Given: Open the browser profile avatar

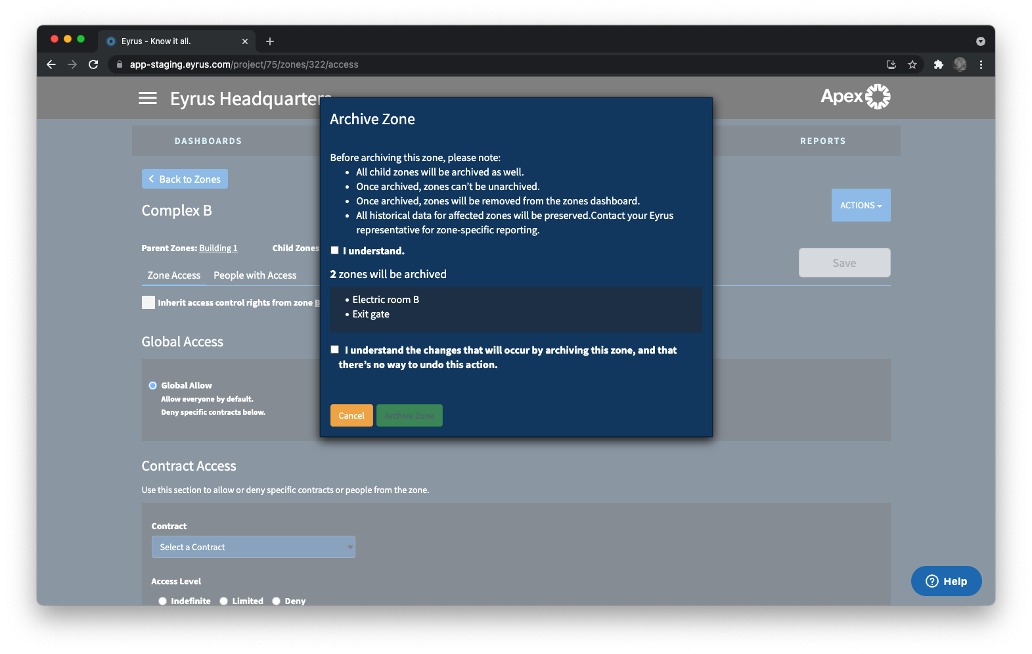Looking at the screenshot, I should pyautogui.click(x=960, y=64).
